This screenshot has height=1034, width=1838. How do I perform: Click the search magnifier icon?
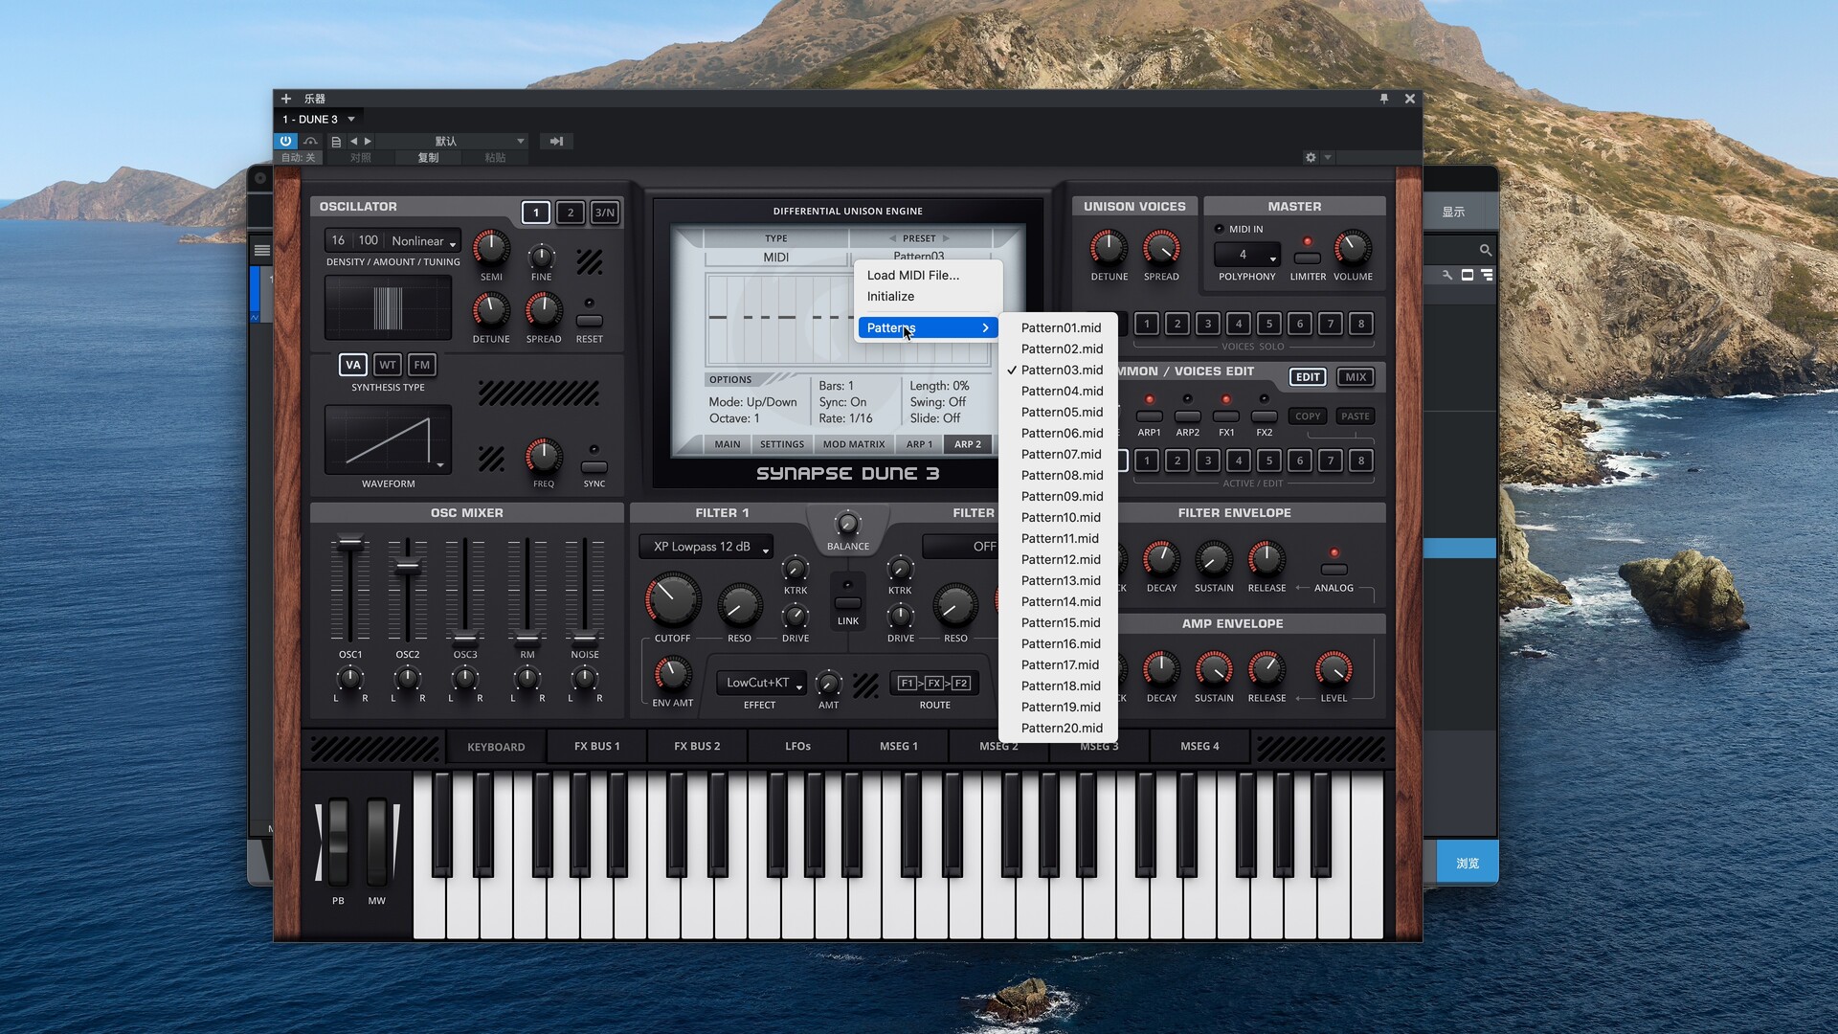coord(1485,250)
